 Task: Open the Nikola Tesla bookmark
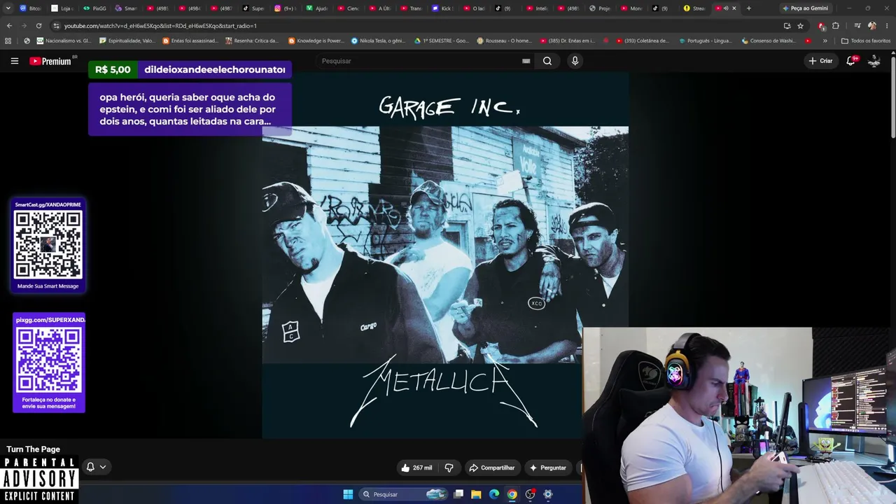coord(378,41)
